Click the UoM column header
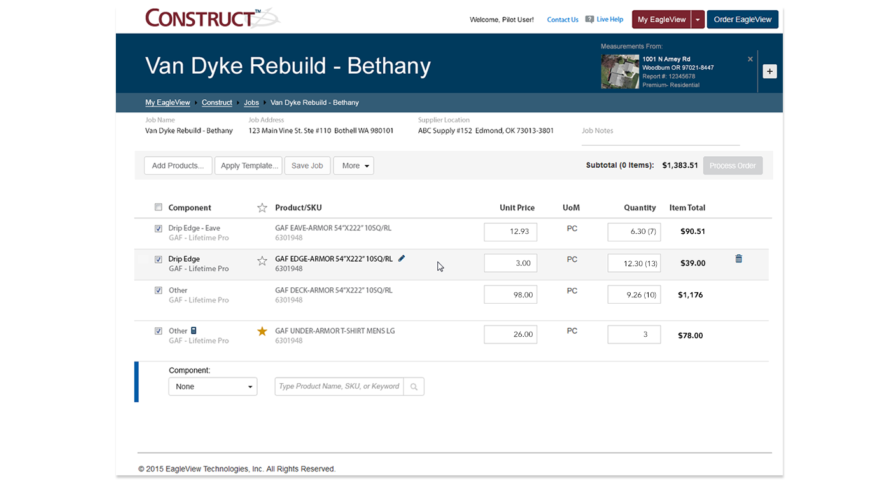Viewport: 872px width, 488px height. coord(571,208)
